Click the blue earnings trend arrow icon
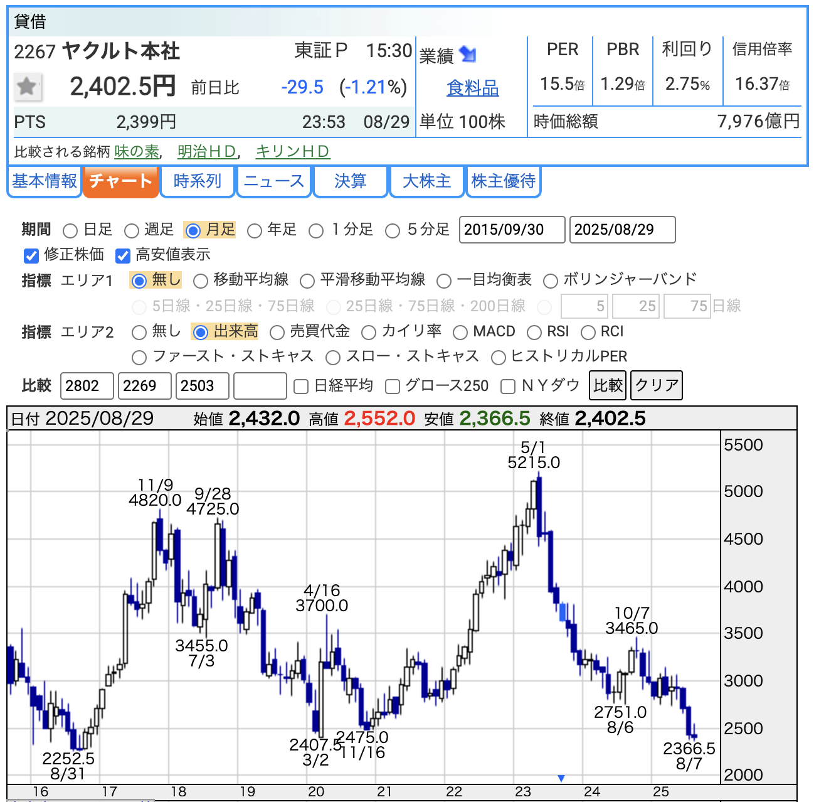Image resolution: width=814 pixels, height=802 pixels. point(468,54)
